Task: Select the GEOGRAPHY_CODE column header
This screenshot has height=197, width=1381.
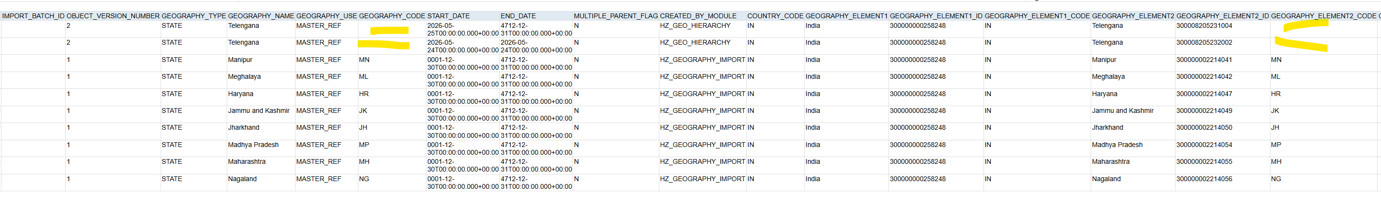Action: coord(392,16)
